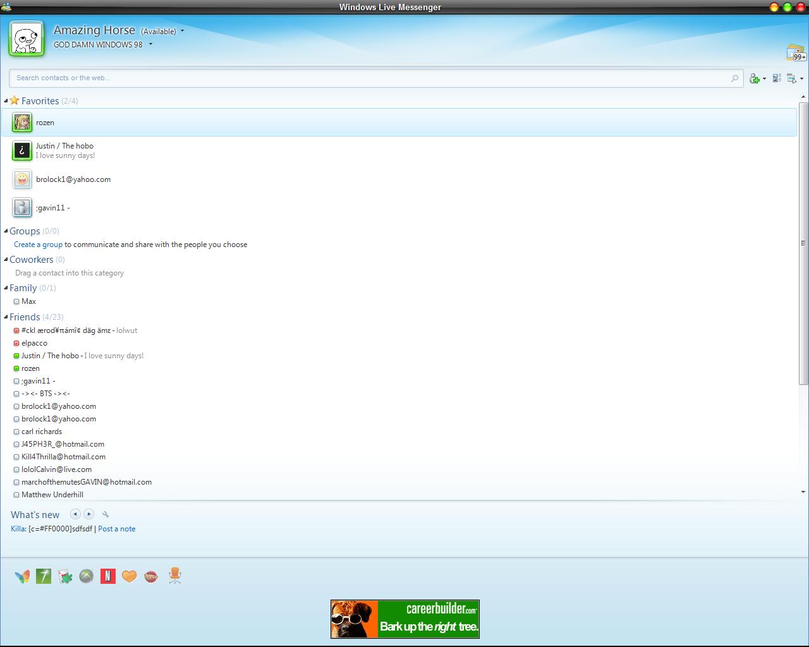
Task: Click the ;gavin11 avatar in Favorites
Action: coord(22,207)
